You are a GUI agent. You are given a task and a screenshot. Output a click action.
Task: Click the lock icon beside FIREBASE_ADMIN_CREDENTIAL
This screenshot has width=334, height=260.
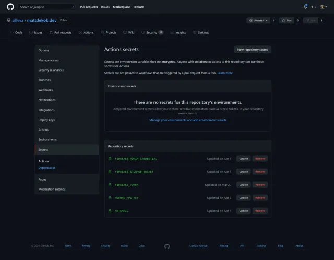(110, 159)
